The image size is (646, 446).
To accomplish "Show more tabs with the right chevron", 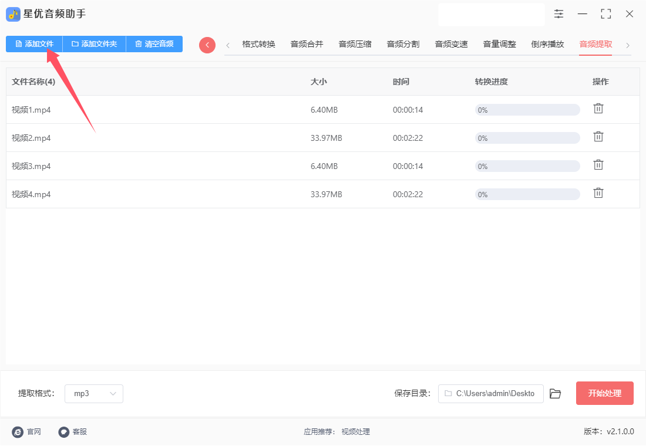I will point(627,45).
